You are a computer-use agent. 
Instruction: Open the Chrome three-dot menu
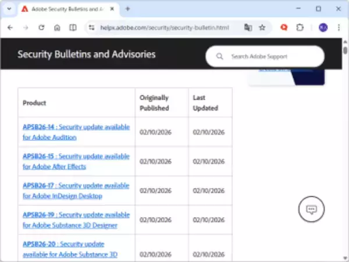click(339, 27)
